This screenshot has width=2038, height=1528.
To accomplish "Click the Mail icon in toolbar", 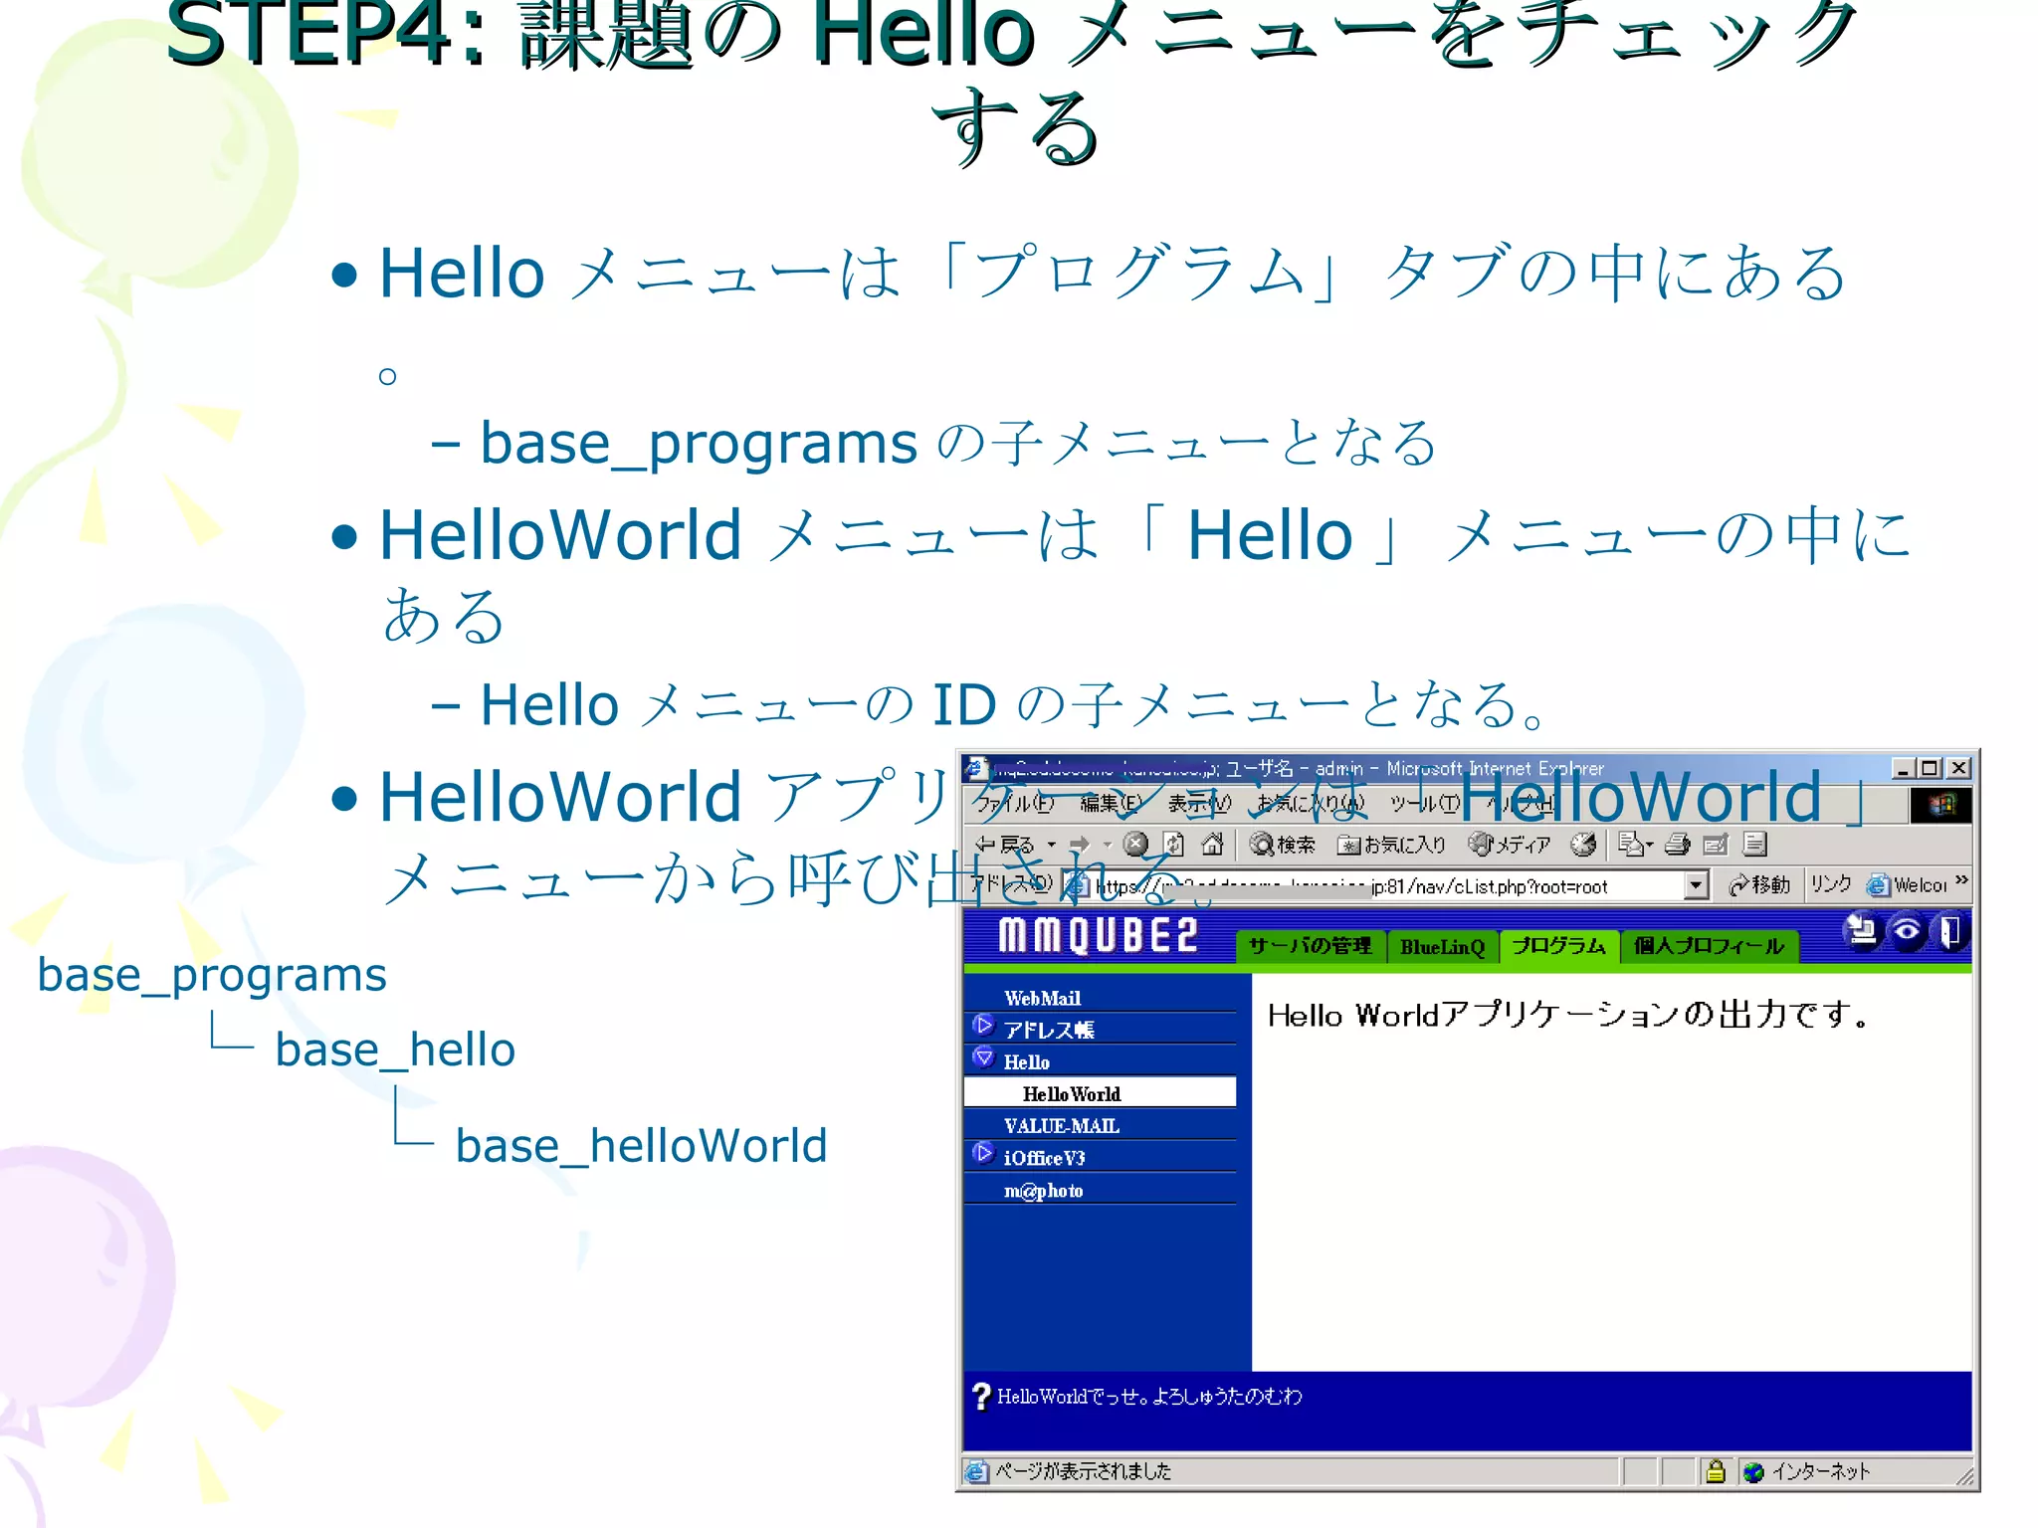I will click(1630, 845).
